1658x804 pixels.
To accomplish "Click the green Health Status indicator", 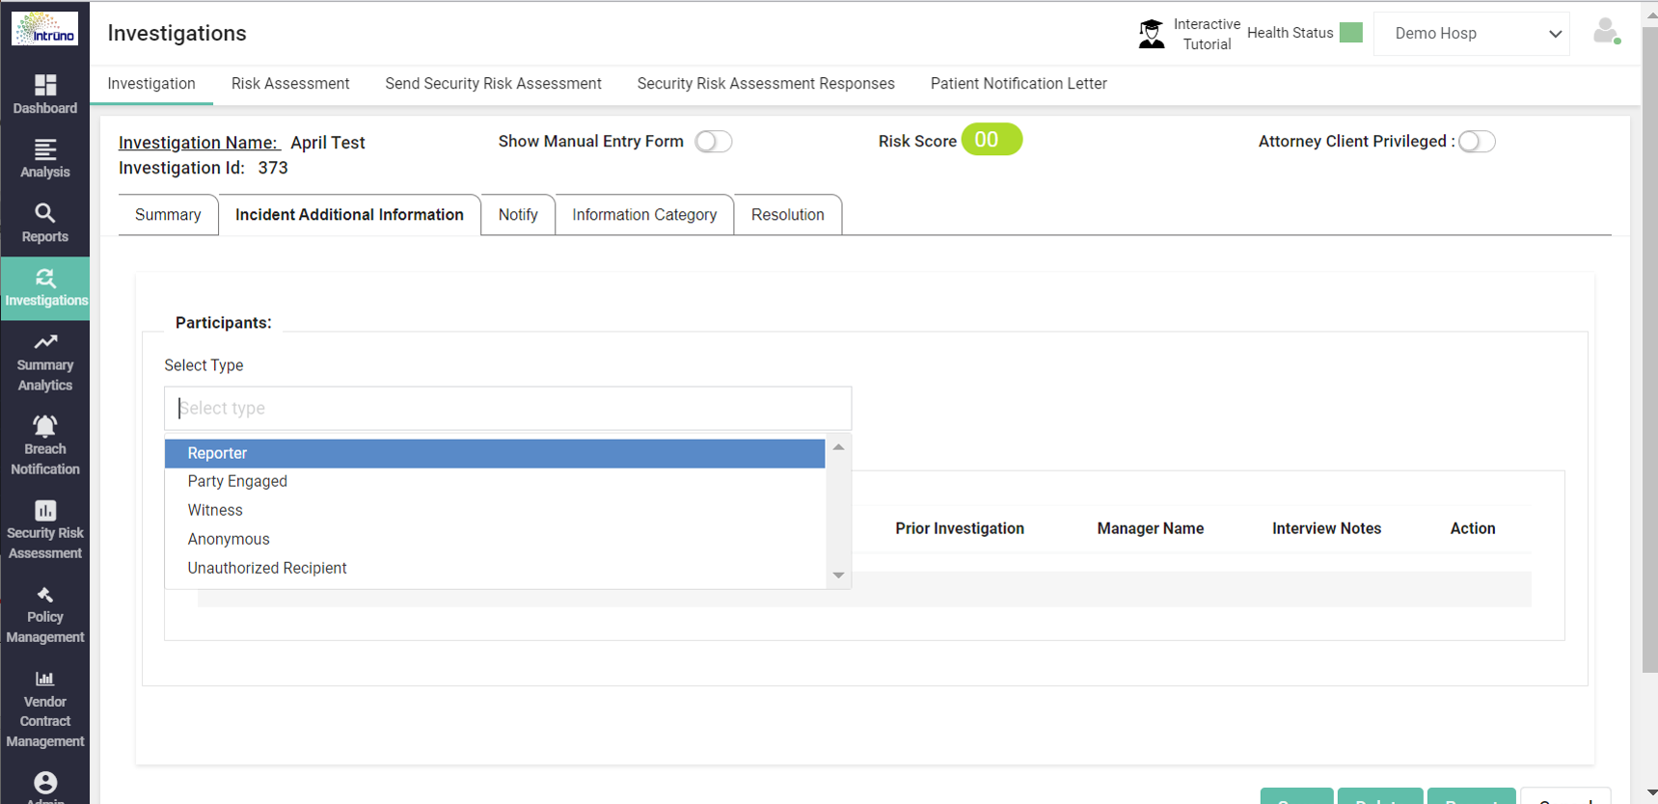I will point(1351,33).
